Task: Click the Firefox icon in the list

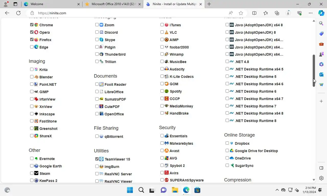Action: tap(36, 40)
